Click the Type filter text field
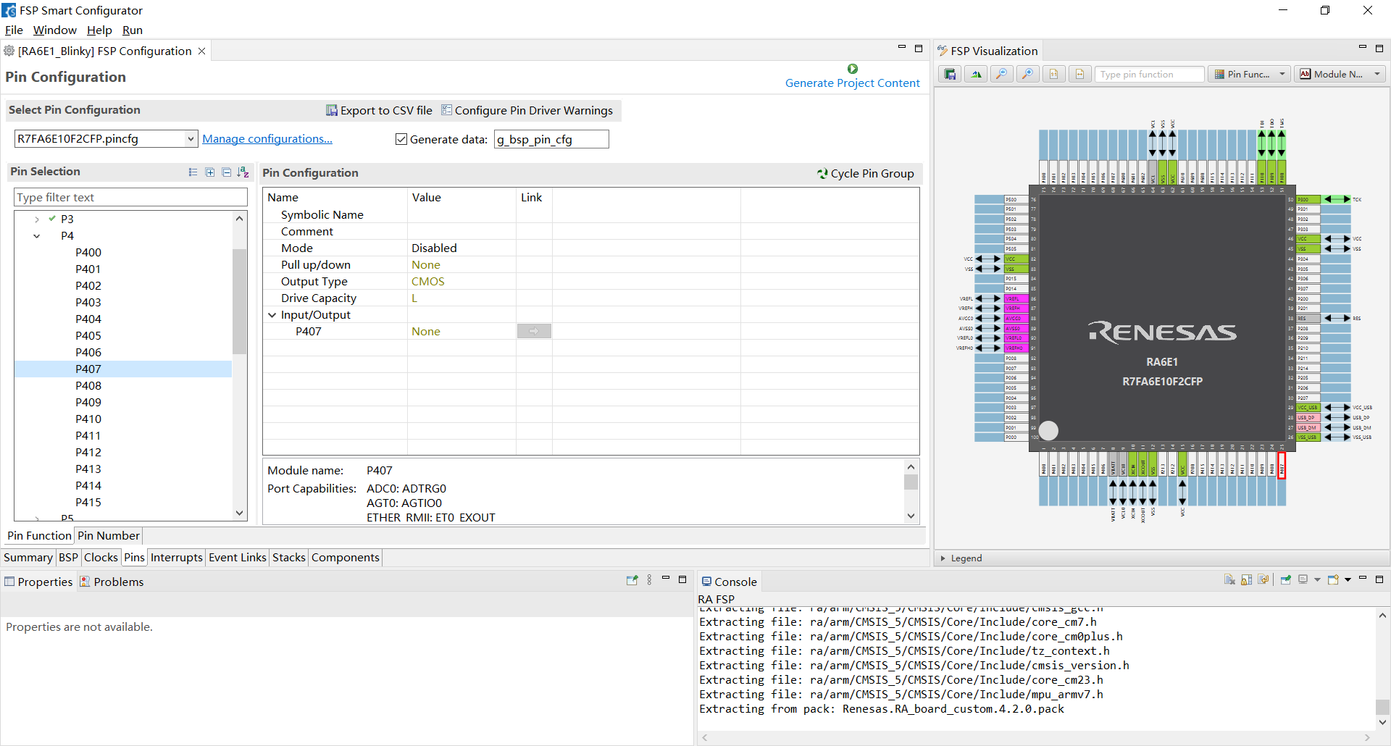 (x=130, y=197)
